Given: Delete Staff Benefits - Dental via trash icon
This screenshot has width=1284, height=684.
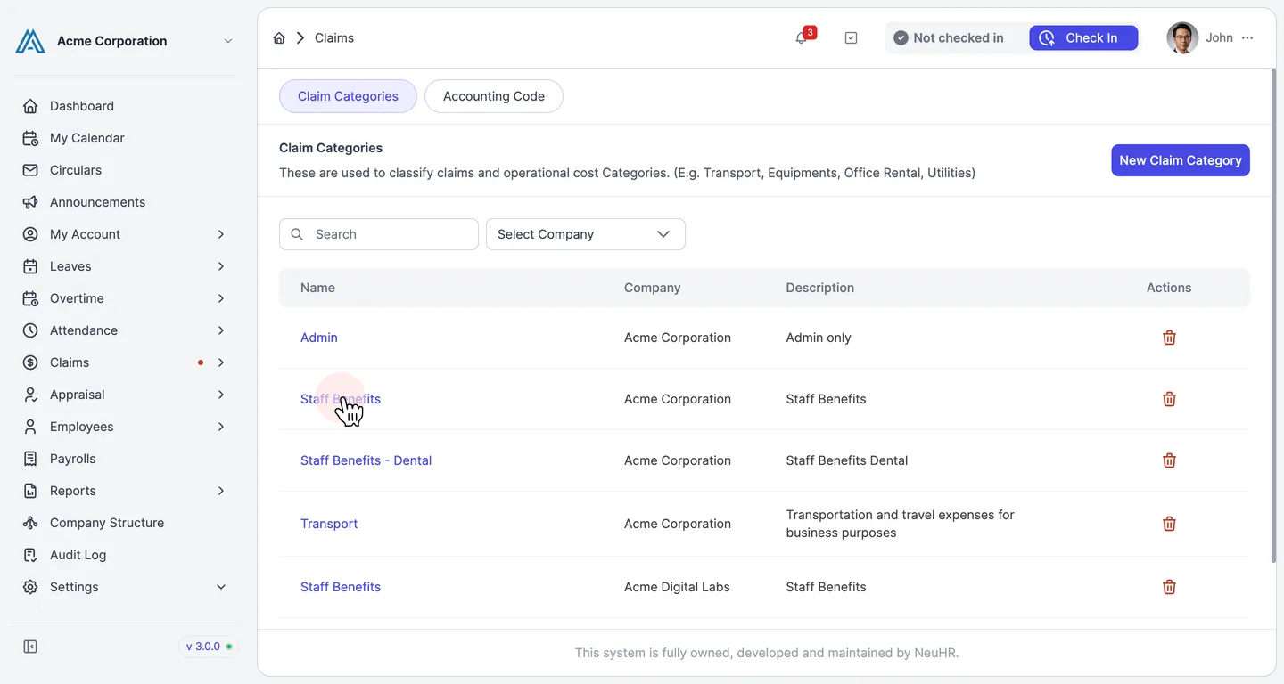Looking at the screenshot, I should [x=1169, y=460].
